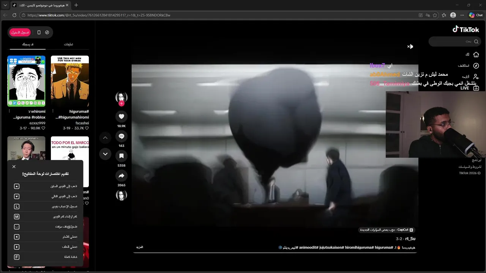Click the F key icon for full screen
The height and width of the screenshot is (273, 486).
[x=17, y=257]
